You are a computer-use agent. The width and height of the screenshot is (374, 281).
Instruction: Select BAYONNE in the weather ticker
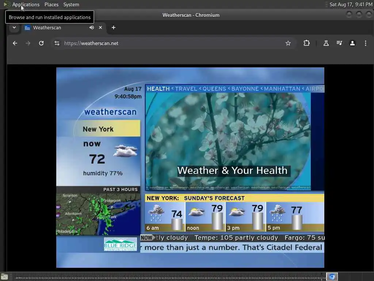[x=245, y=89]
